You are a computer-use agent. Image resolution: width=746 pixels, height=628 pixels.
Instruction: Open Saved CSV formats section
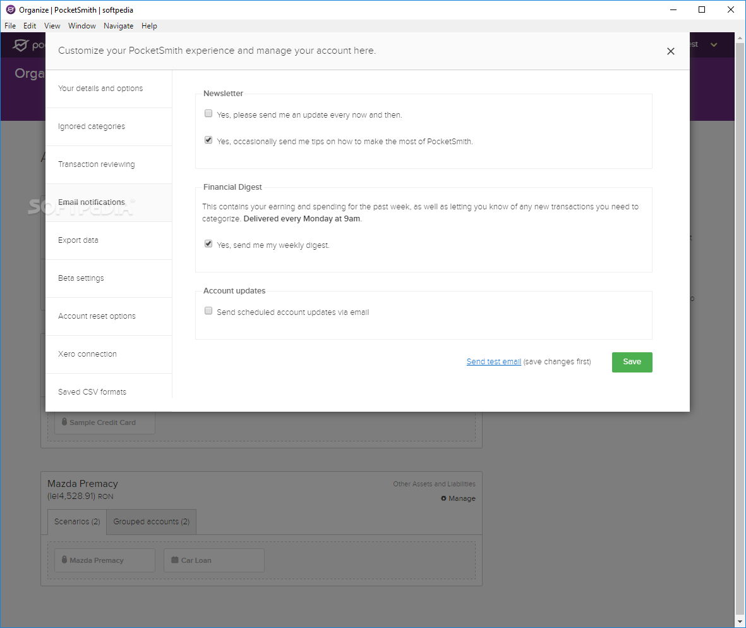[109, 391]
